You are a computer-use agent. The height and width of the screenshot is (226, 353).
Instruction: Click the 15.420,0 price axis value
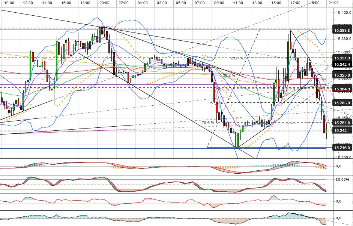click(x=344, y=13)
